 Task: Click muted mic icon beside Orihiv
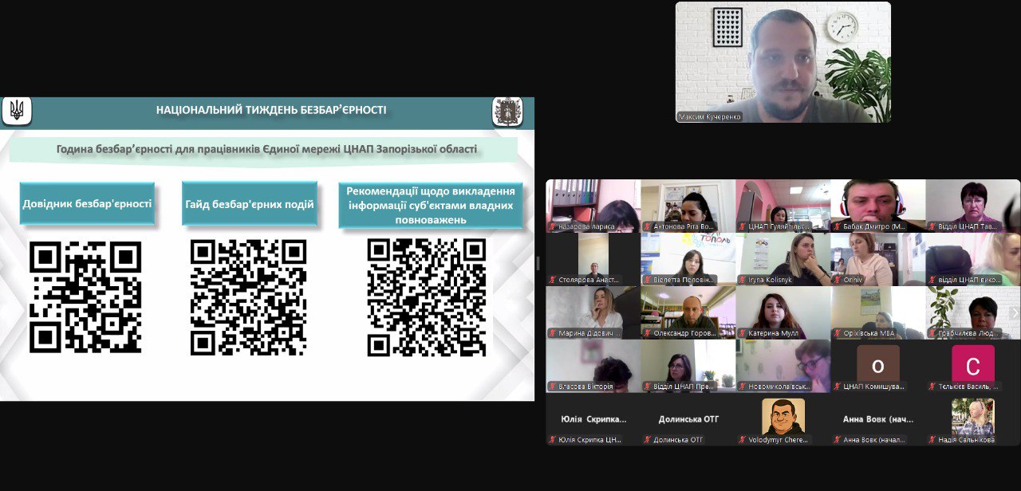(838, 281)
